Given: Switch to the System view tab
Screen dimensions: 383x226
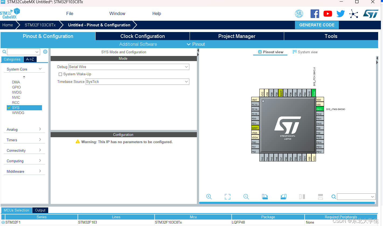Looking at the screenshot, I should [305, 52].
